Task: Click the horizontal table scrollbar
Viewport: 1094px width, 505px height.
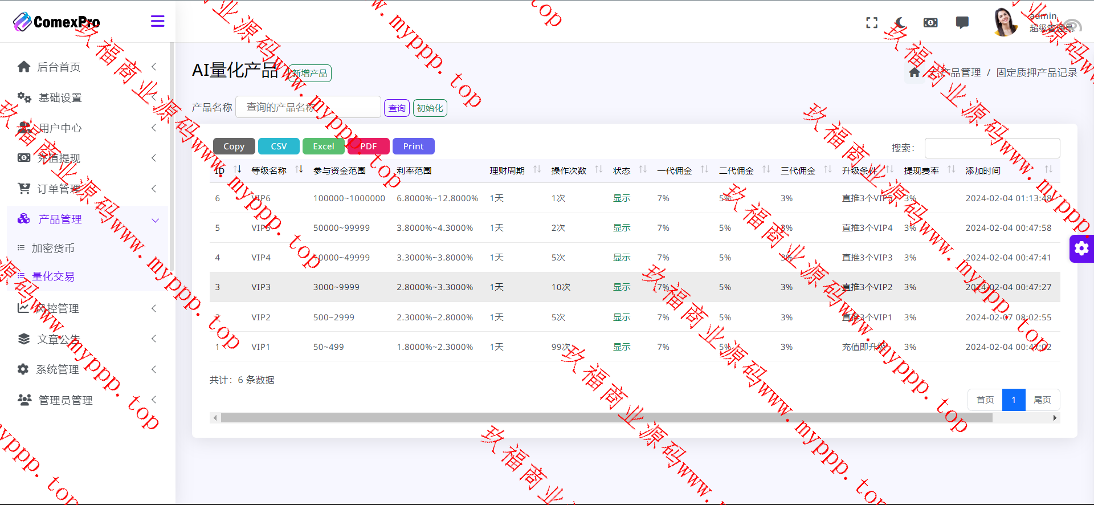Action: (606, 418)
